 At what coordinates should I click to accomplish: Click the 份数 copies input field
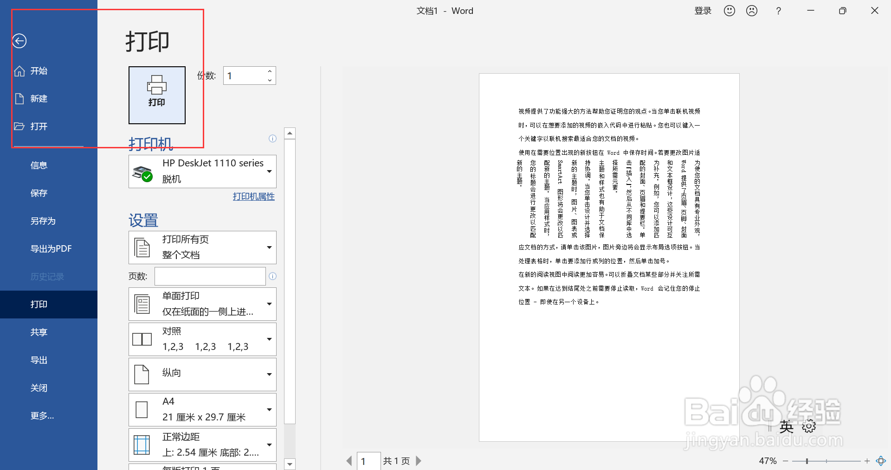(245, 76)
